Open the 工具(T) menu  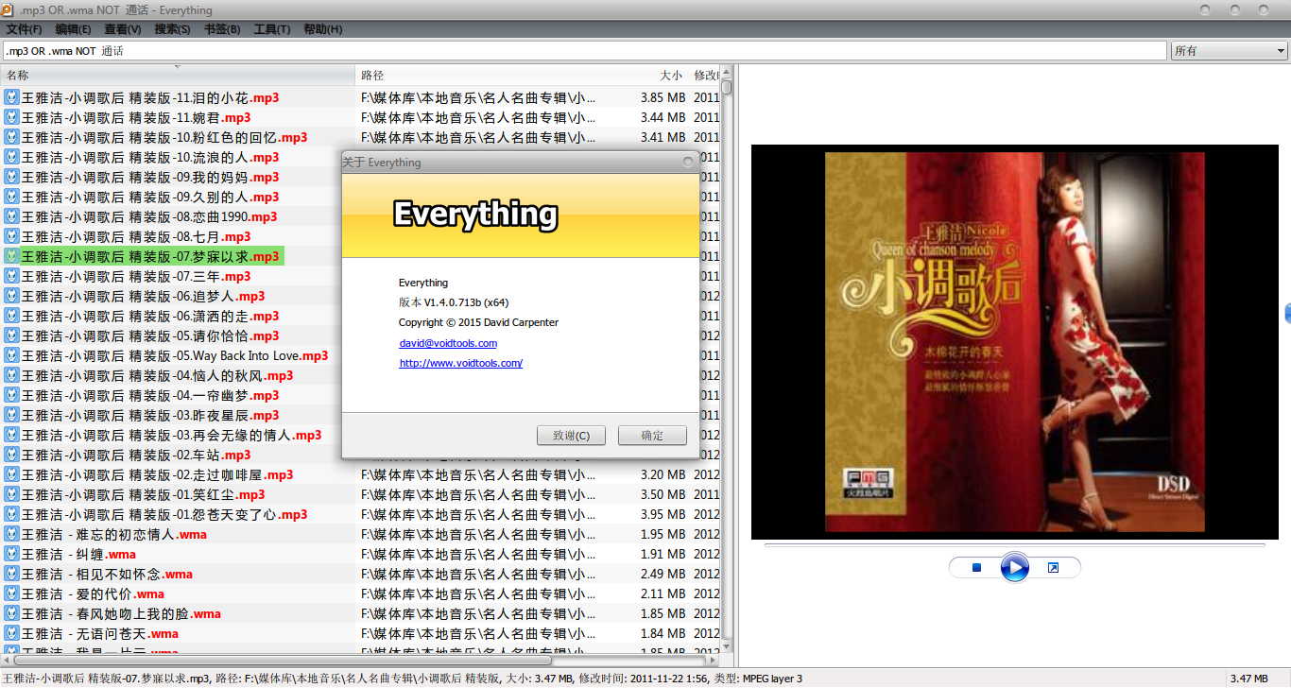pos(272,29)
